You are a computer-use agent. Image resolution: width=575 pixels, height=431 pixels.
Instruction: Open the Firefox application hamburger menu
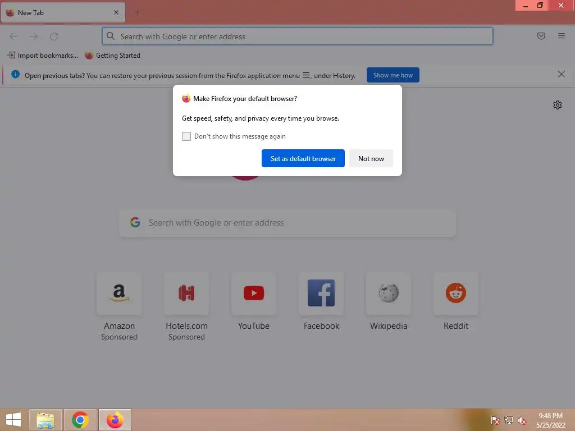point(562,36)
